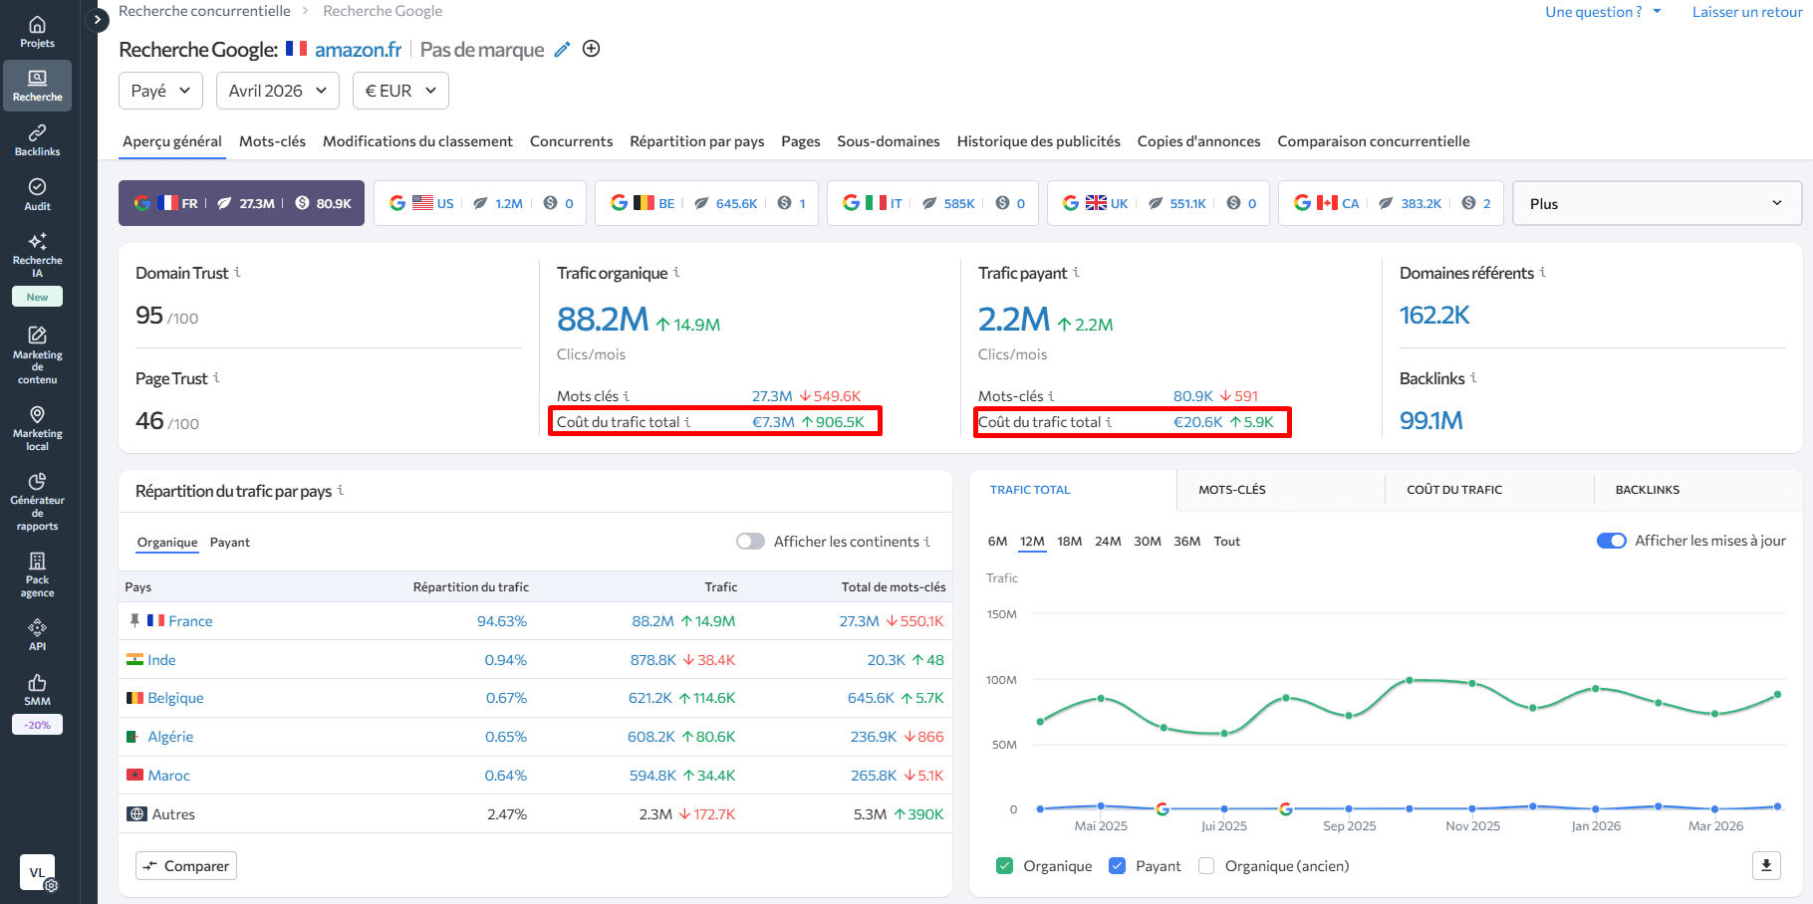Open the API sidebar item
This screenshot has height=904, width=1813.
37,634
